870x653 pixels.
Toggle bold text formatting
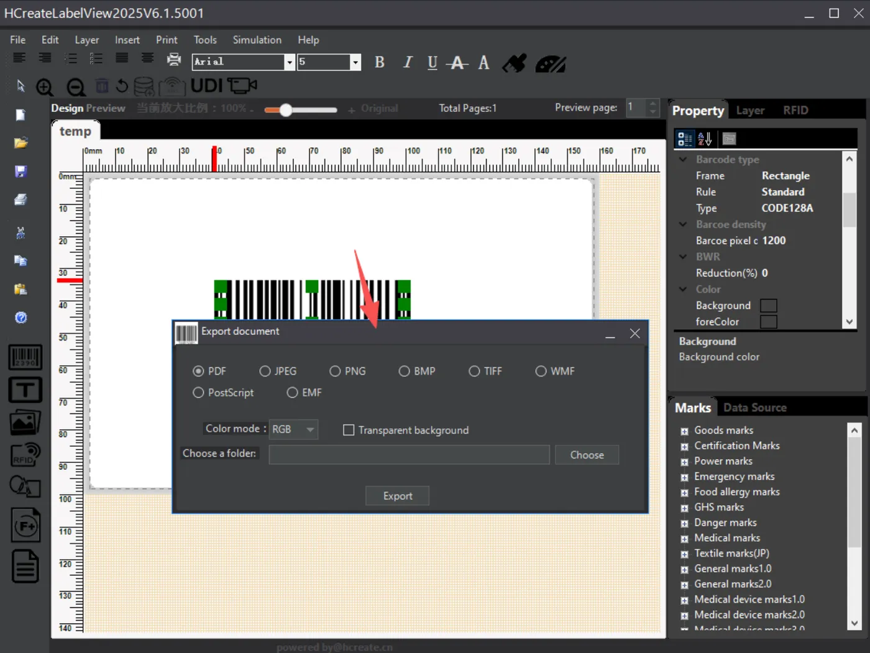380,62
